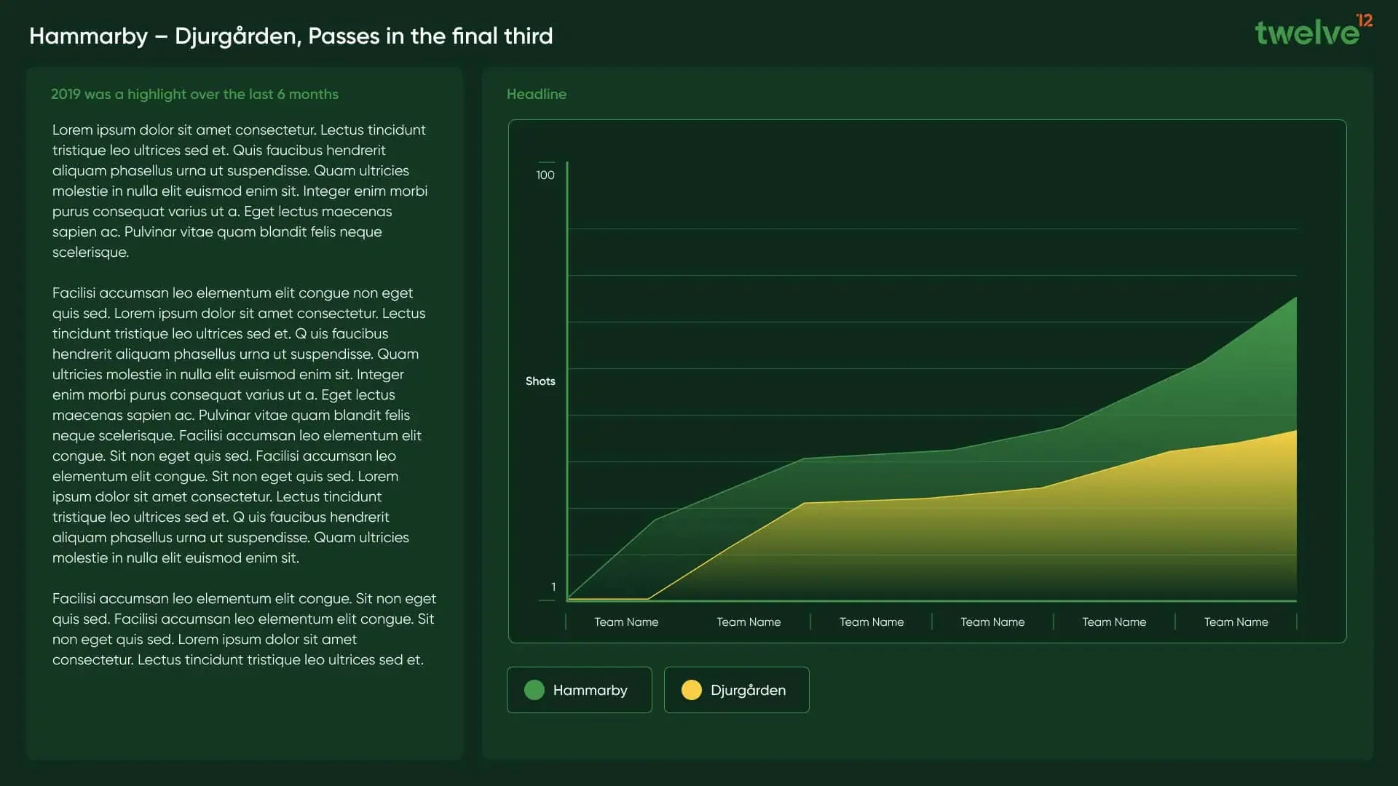Select the fourth Team Name axis label

992,622
